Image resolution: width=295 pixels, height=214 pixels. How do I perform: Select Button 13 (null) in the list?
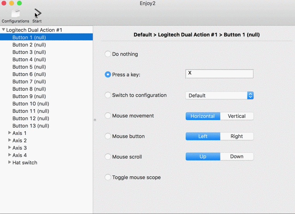coord(46,126)
